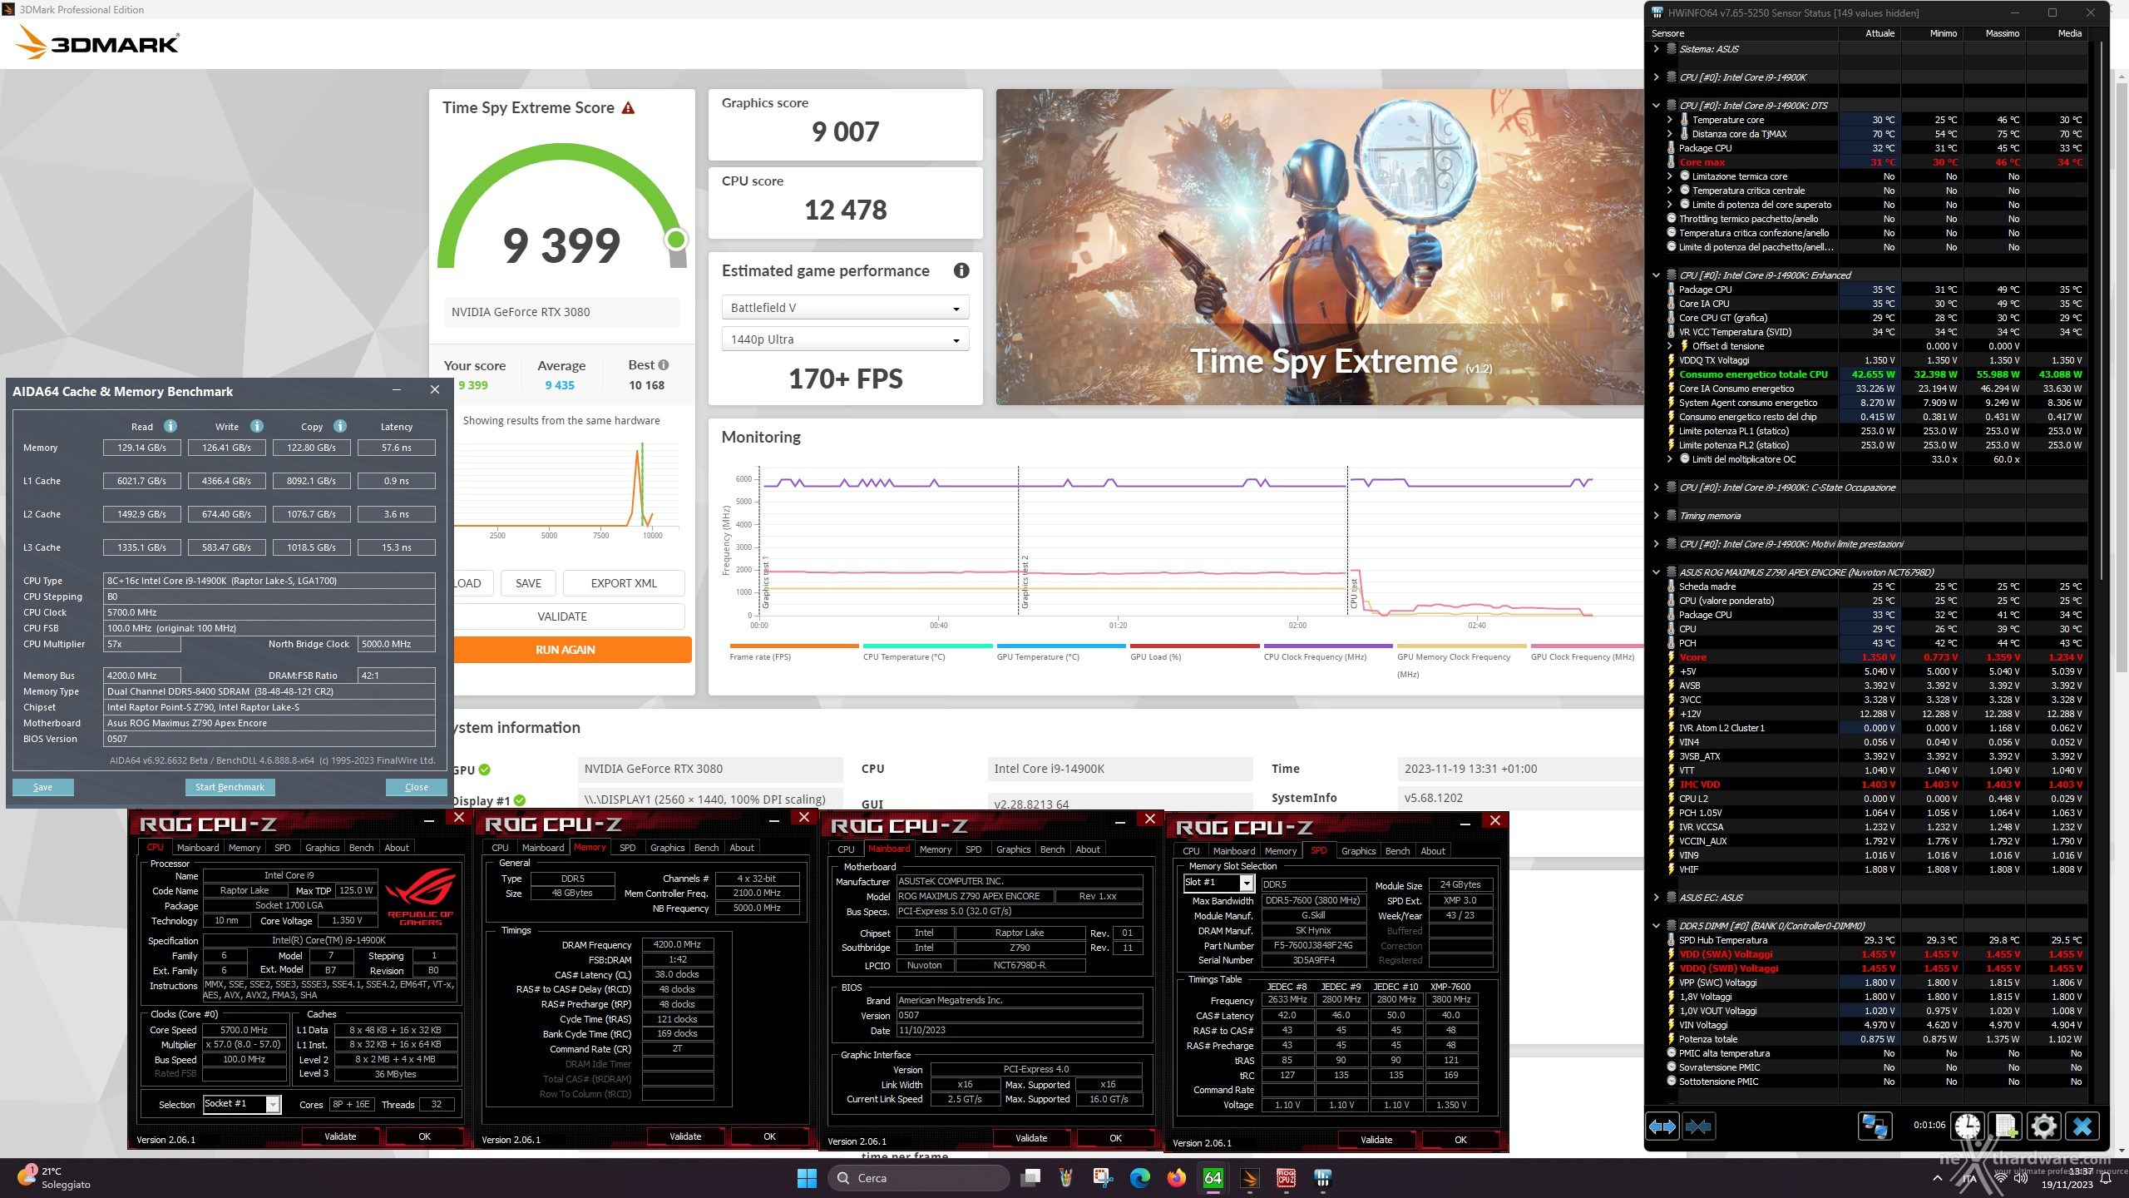Screen dimensions: 2129x1198
Task: Click EXPORT XML button
Action: pos(624,583)
